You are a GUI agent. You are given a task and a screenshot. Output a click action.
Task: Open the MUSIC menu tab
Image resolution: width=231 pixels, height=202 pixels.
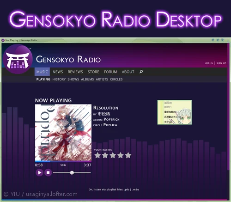[x=42, y=72]
